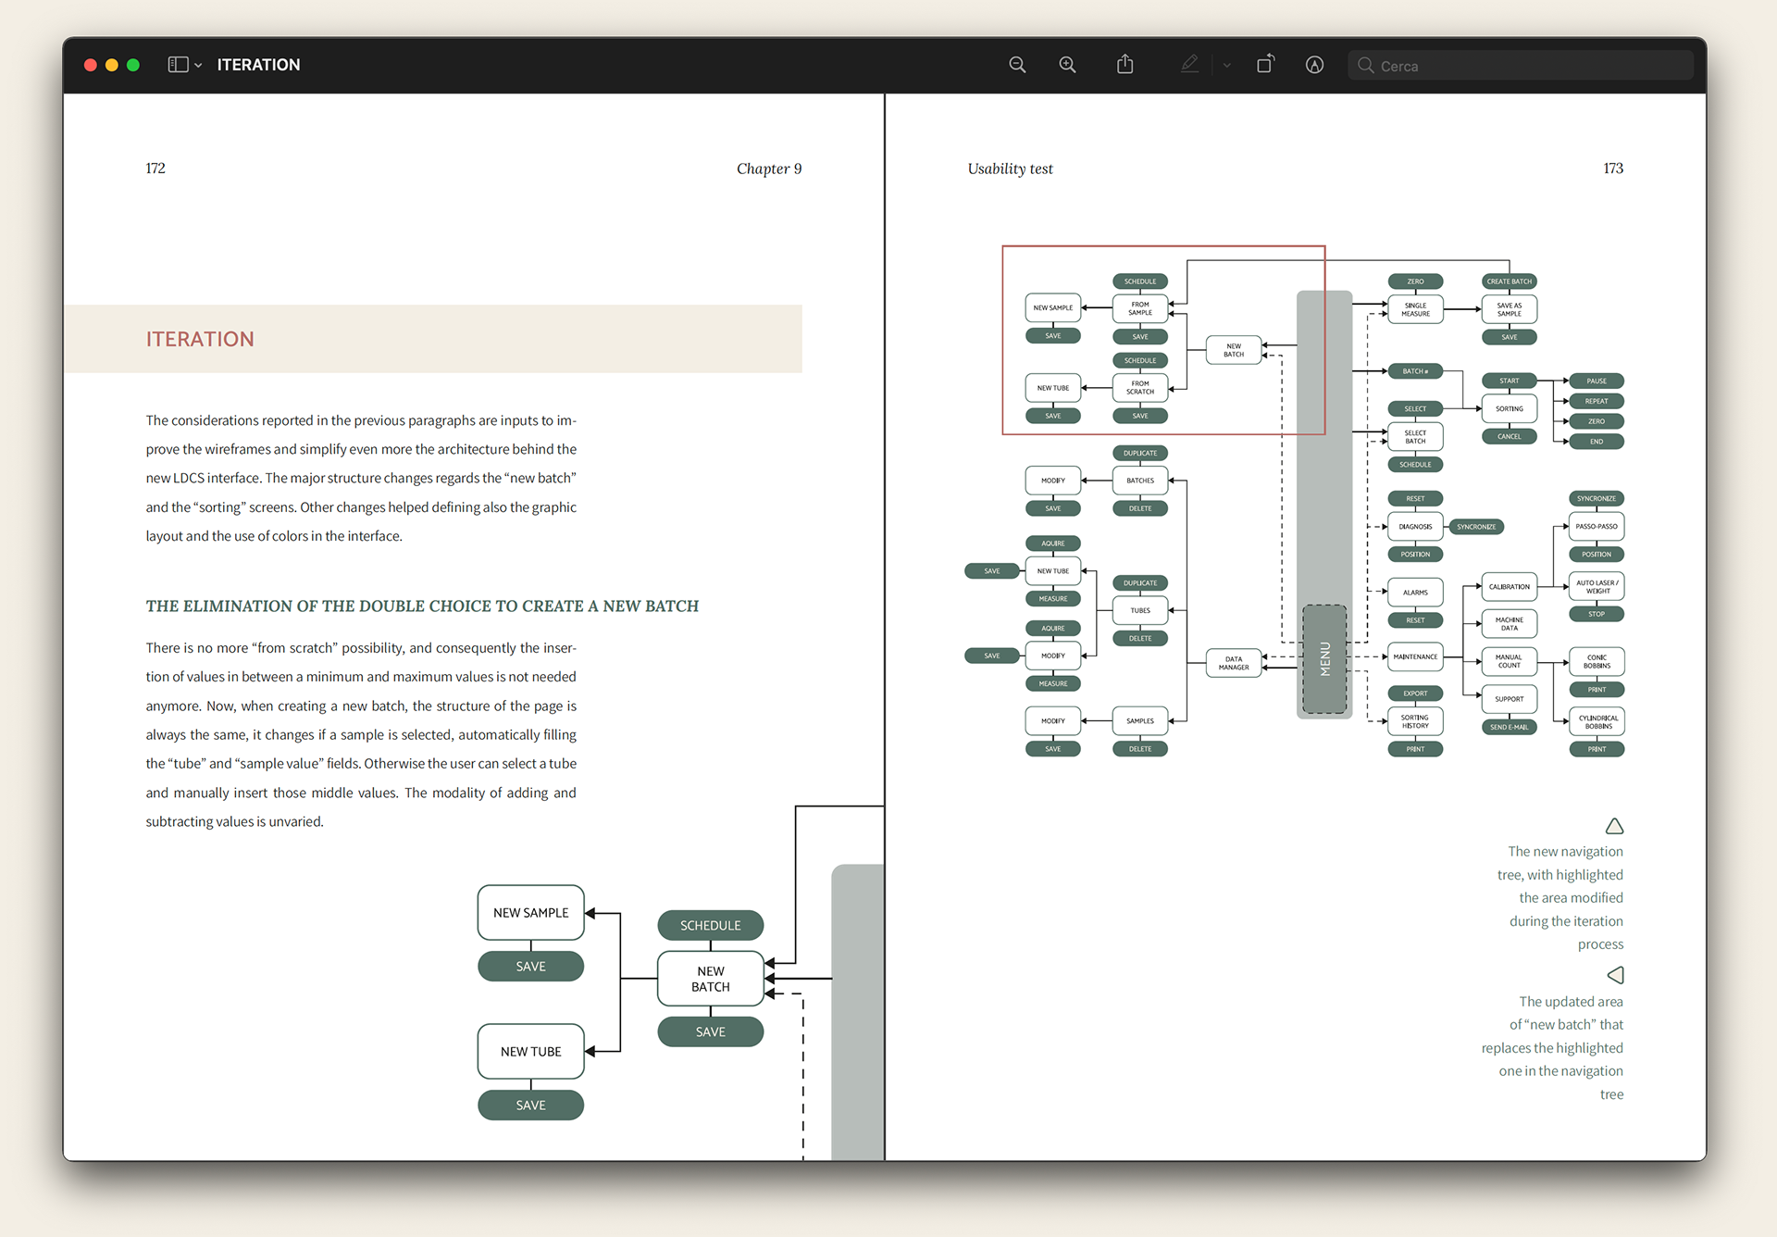Click the SORTING HISTORY node
This screenshot has height=1237, width=1777.
click(x=1415, y=721)
